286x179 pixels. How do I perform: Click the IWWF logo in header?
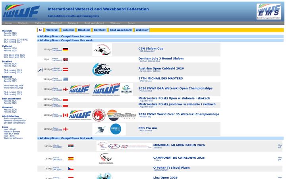pos(21,12)
